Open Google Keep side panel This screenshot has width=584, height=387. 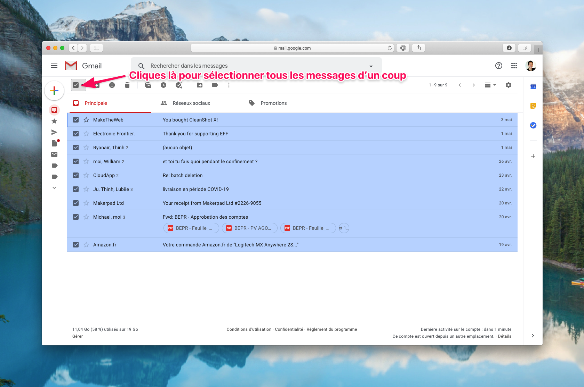533,106
